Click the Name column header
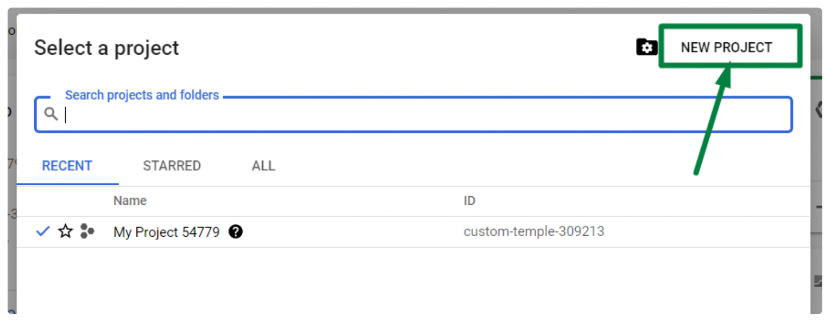Viewport: 831px width, 324px height. tap(130, 201)
